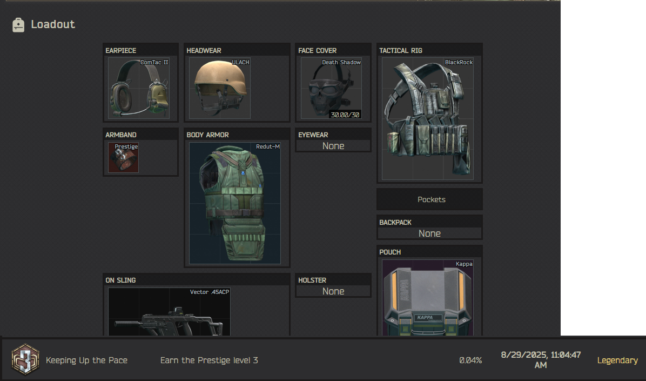Click the Earn the Prestige level 3 description
Screen dimensions: 646x381
[209, 360]
